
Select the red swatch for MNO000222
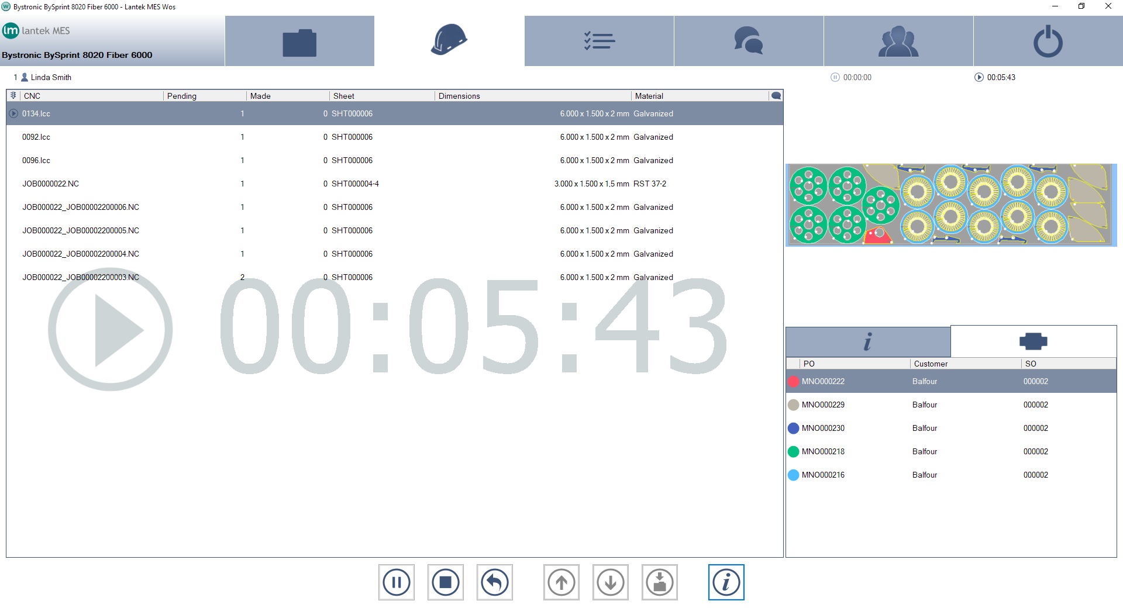point(794,381)
